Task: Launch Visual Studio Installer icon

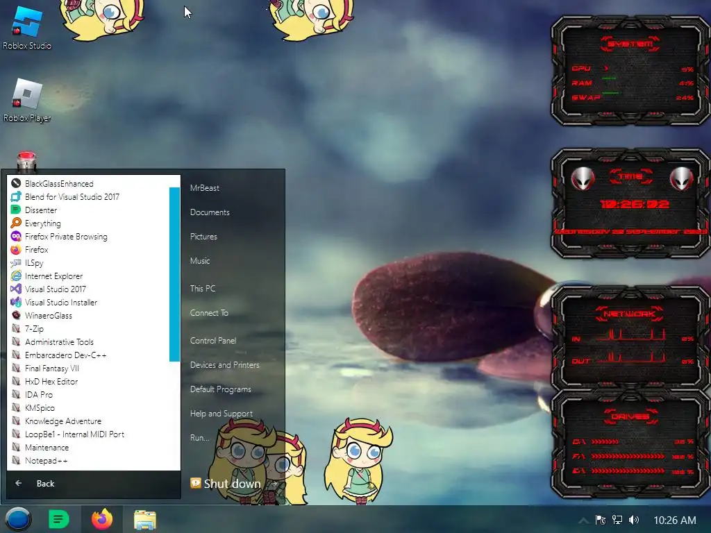Action: 16,302
